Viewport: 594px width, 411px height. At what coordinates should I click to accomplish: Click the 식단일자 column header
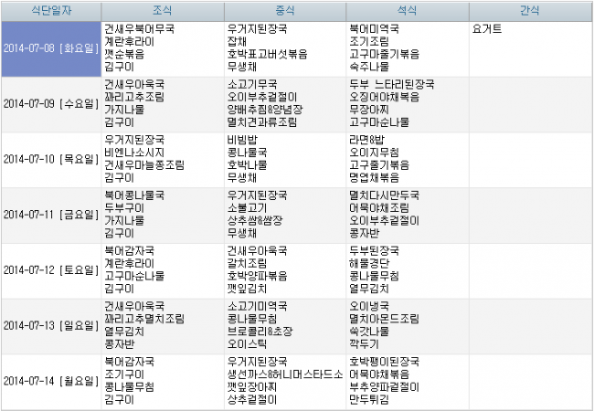point(50,10)
